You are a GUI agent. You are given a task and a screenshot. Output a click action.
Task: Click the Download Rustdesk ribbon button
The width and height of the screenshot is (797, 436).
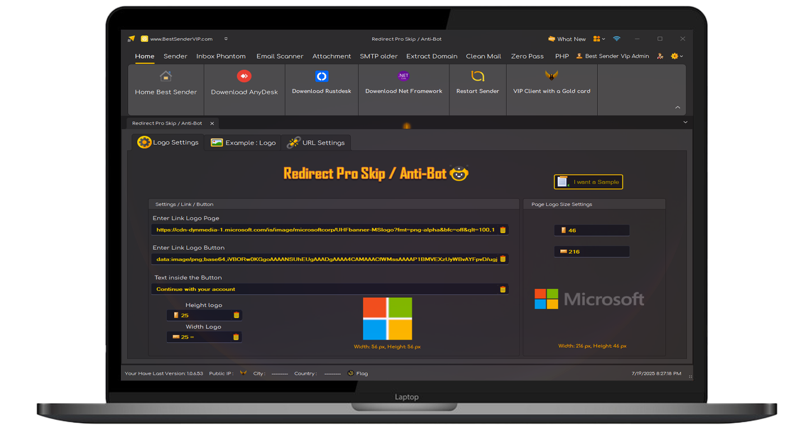pyautogui.click(x=321, y=83)
